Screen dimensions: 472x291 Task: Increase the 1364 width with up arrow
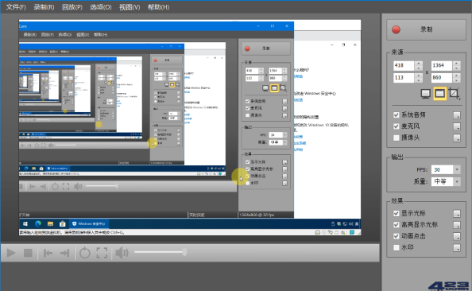tap(456, 64)
